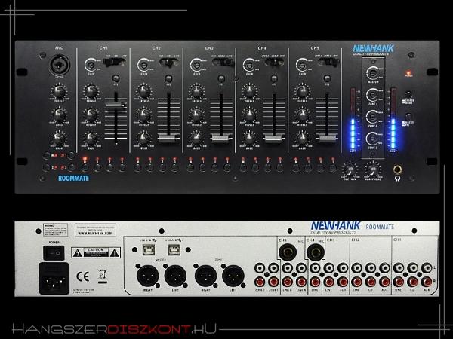Click the CH5 MIC jack on rear panel

[288, 252]
